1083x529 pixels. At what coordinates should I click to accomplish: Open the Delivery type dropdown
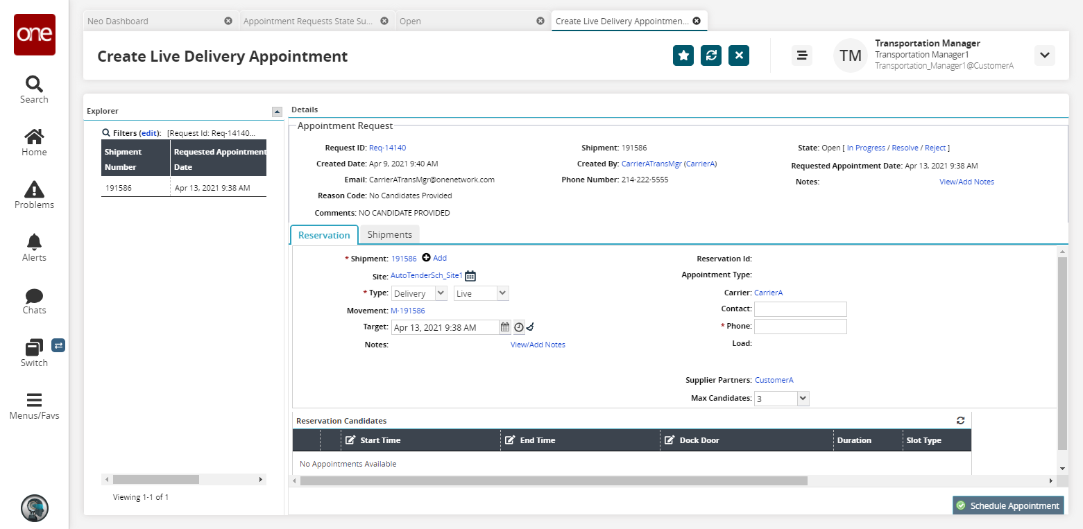click(419, 294)
